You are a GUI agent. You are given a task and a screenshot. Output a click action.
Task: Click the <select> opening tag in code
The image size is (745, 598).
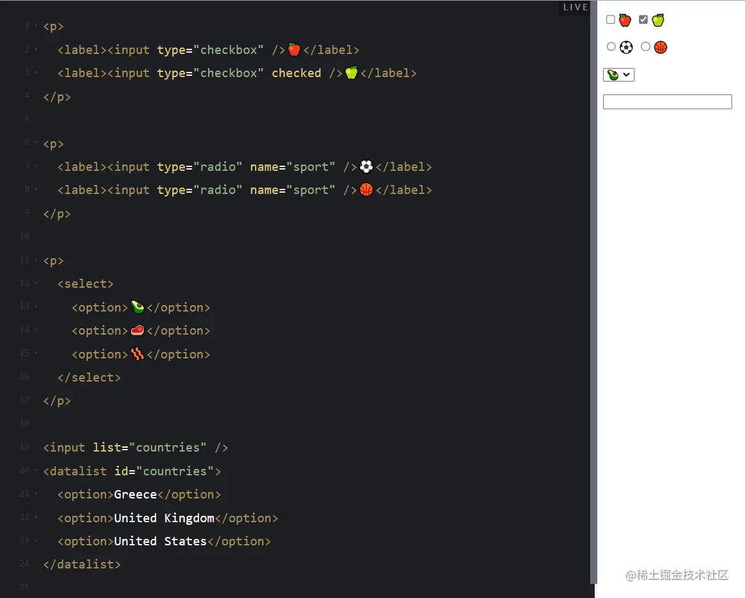point(85,284)
